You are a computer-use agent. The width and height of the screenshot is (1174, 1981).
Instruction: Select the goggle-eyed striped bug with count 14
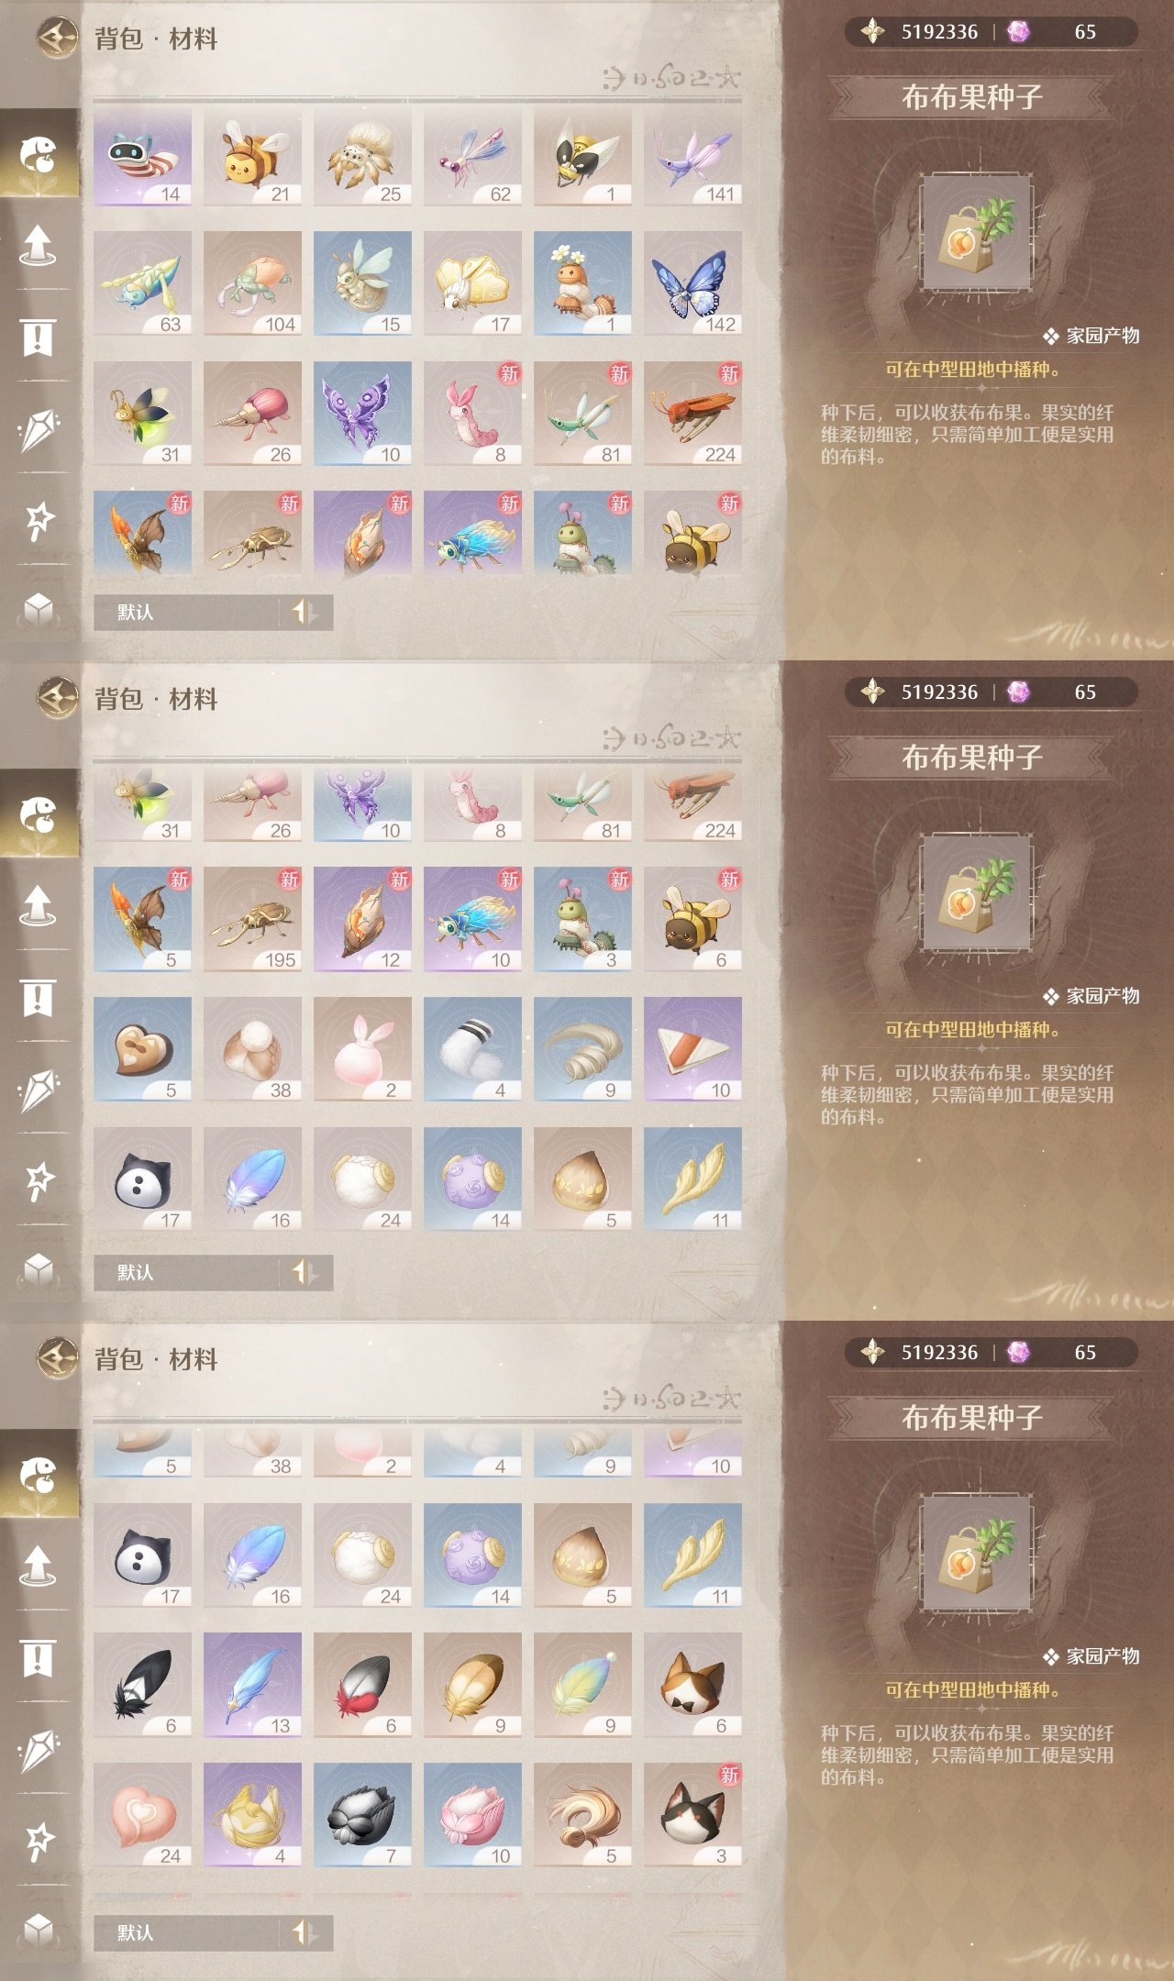click(x=142, y=158)
